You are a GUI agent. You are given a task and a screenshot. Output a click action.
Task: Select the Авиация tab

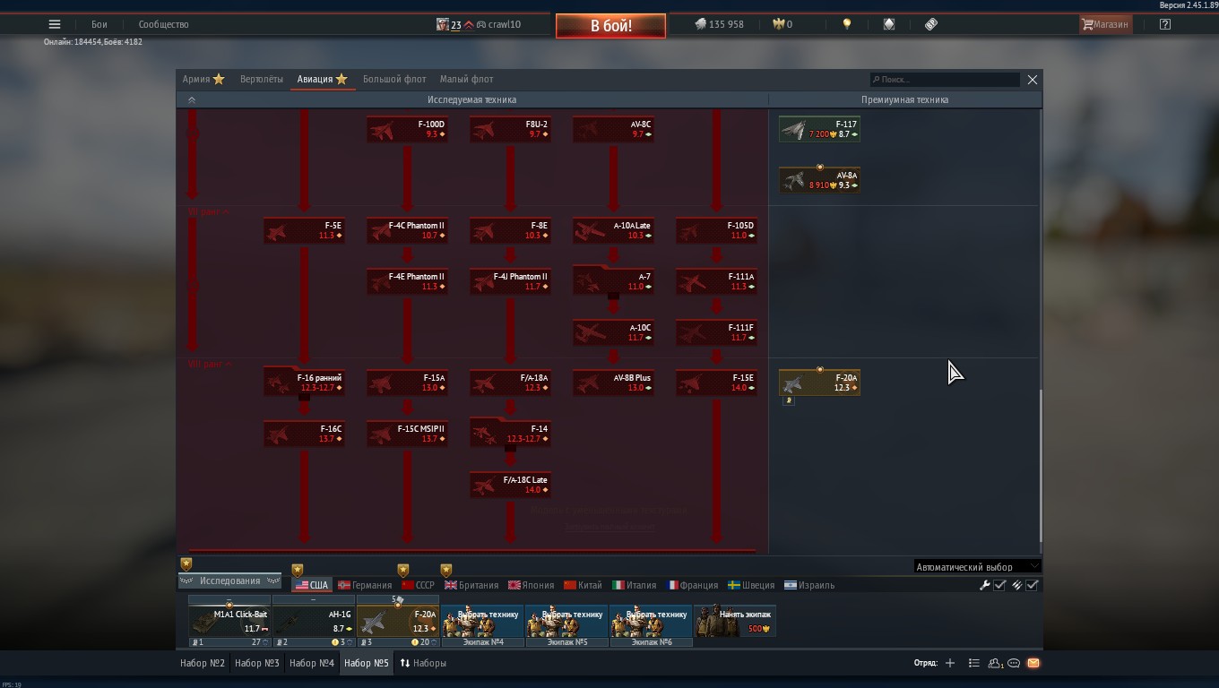tap(322, 79)
